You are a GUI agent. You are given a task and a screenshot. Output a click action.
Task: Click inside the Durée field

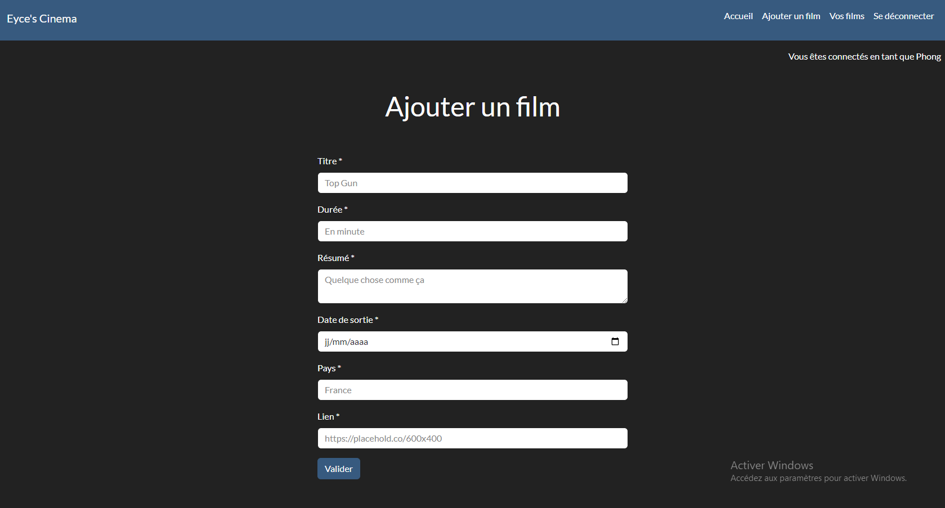[x=472, y=231]
